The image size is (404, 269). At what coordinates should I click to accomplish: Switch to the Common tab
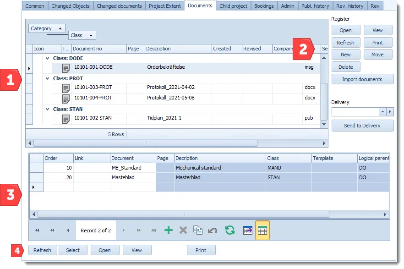tap(35, 6)
